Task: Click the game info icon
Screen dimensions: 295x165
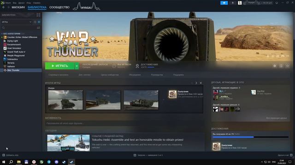Action: tap(281, 66)
